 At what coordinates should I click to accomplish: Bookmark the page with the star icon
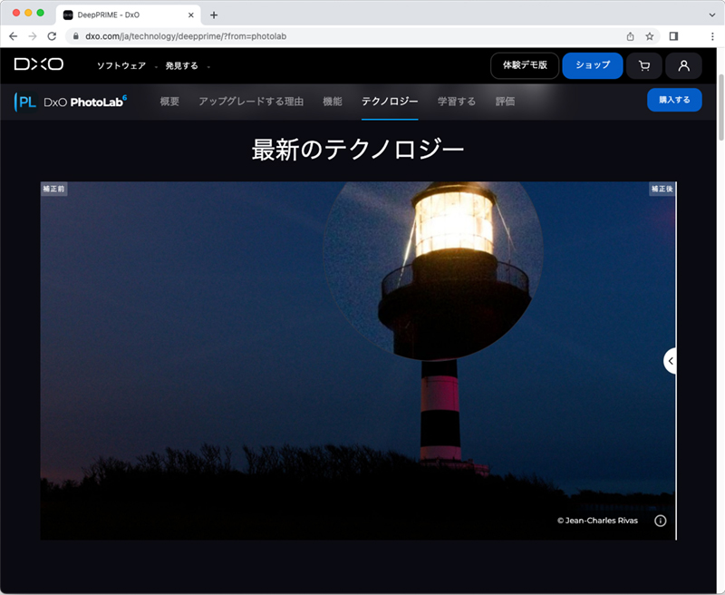[x=649, y=36]
